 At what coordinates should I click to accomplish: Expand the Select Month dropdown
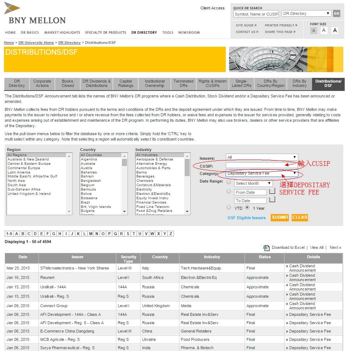pos(253,183)
